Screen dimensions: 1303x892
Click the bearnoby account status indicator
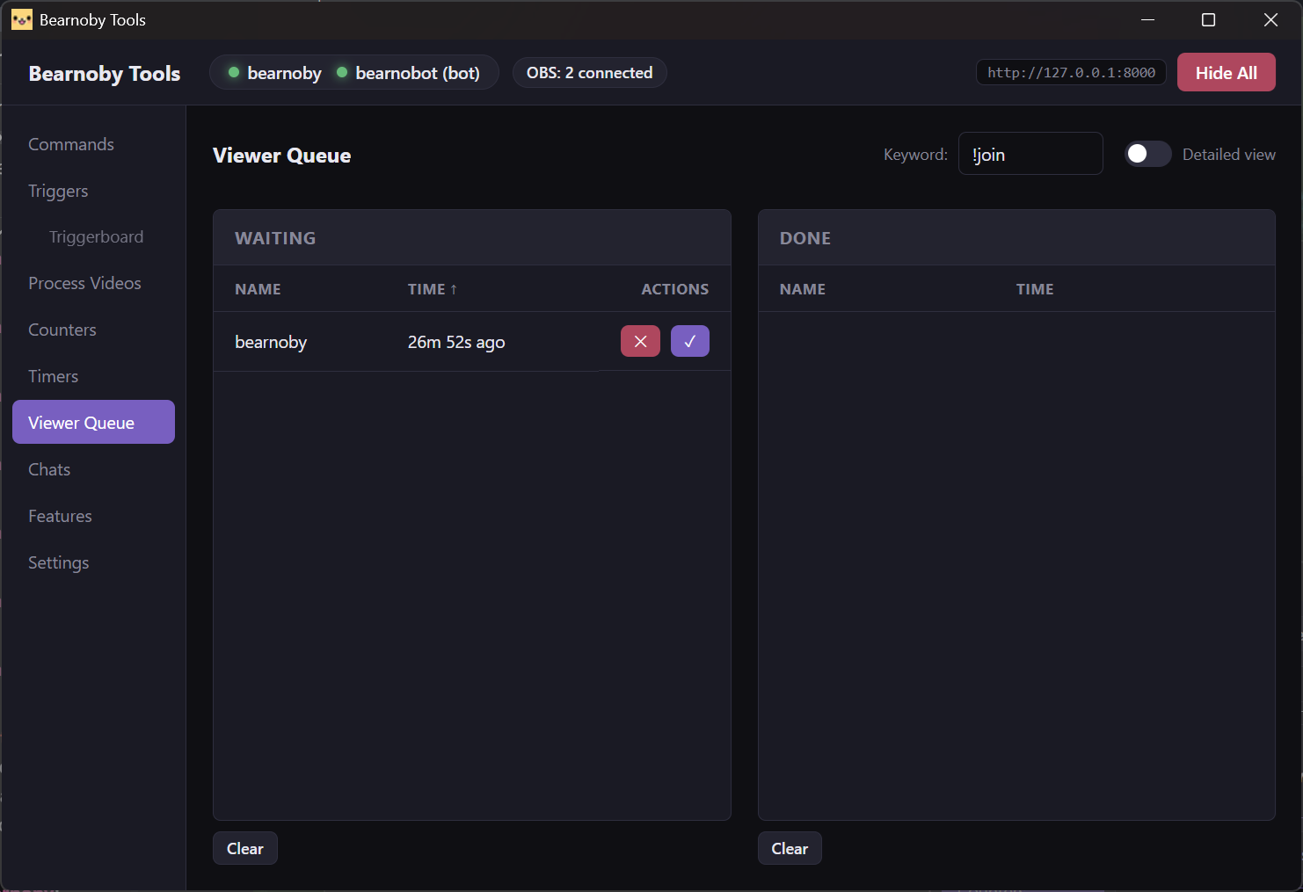point(274,73)
